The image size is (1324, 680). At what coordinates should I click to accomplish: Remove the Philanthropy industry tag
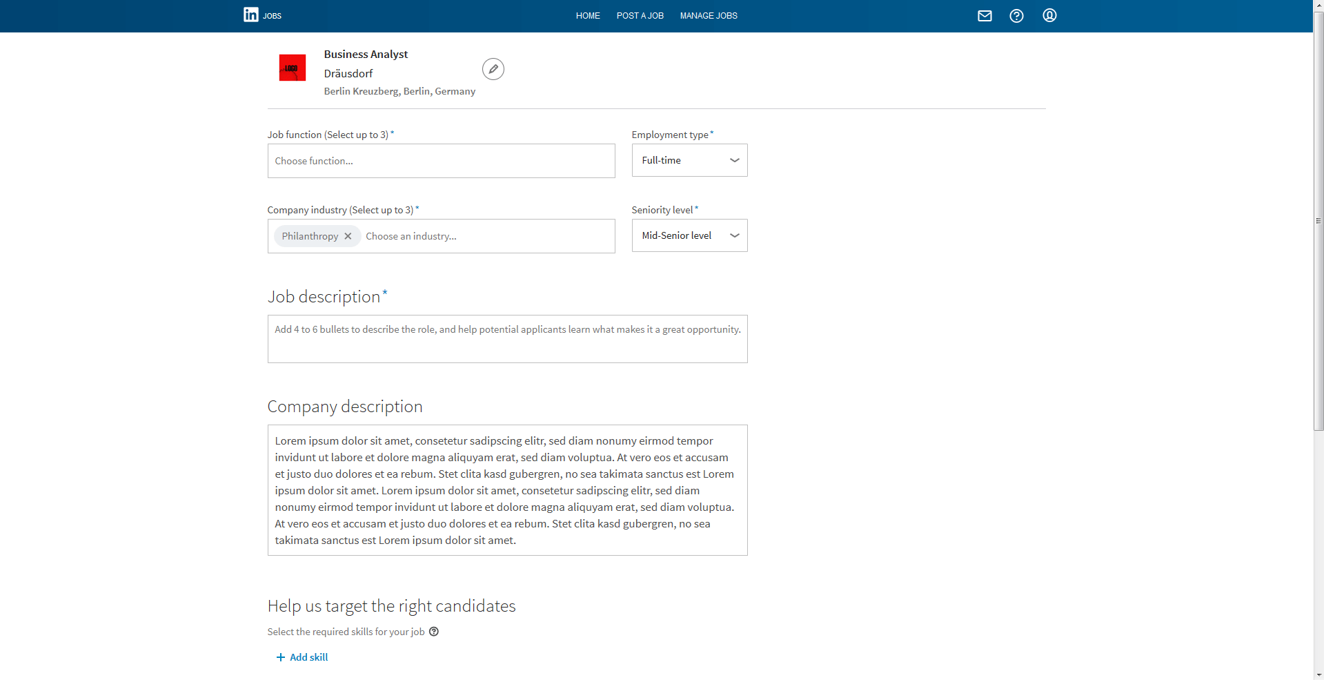coord(348,236)
